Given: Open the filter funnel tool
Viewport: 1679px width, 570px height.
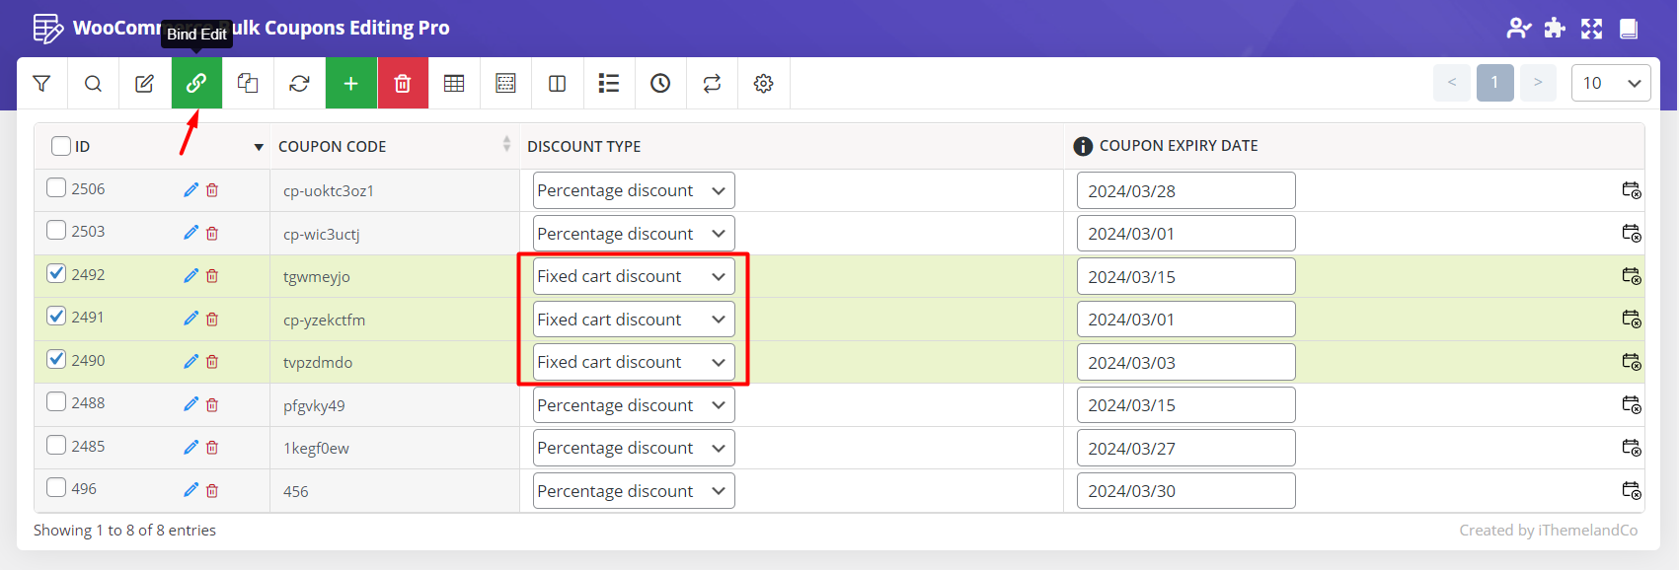Looking at the screenshot, I should (41, 84).
